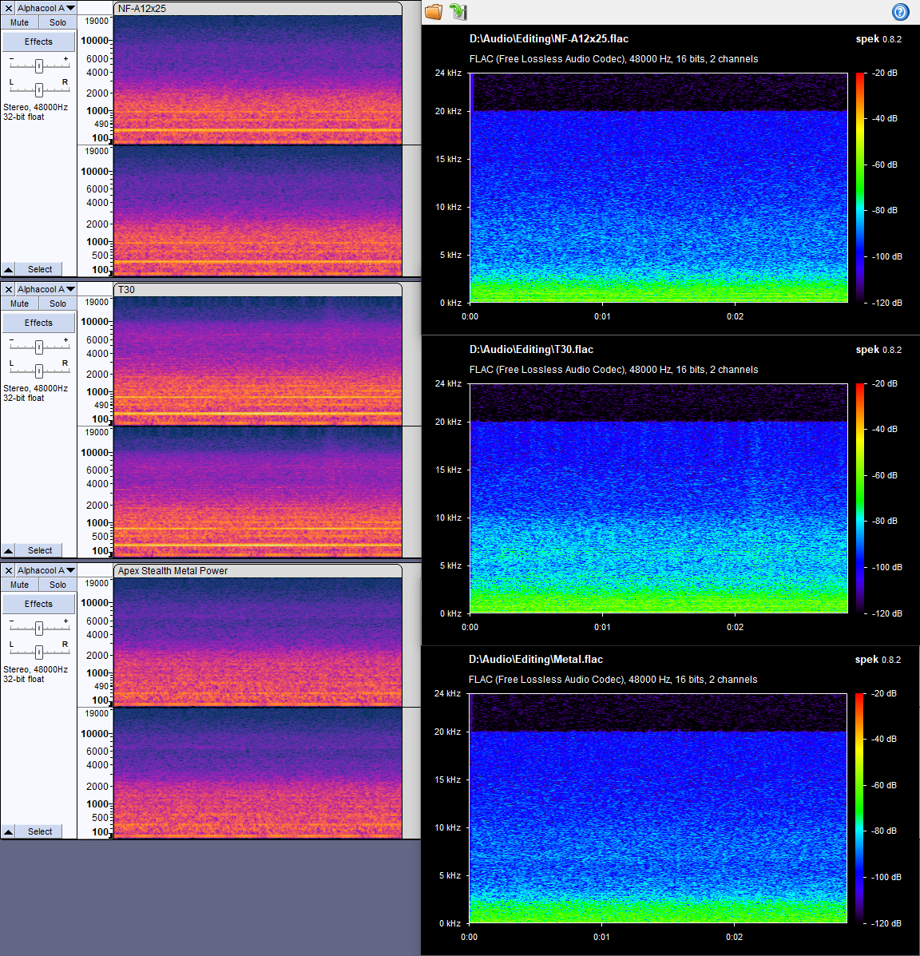Collapse the NF-A12x25 track with arrow button
Image resolution: width=920 pixels, height=956 pixels.
tap(9, 269)
